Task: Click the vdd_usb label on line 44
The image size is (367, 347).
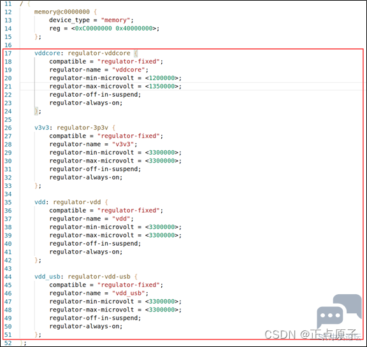Action: 47,276
